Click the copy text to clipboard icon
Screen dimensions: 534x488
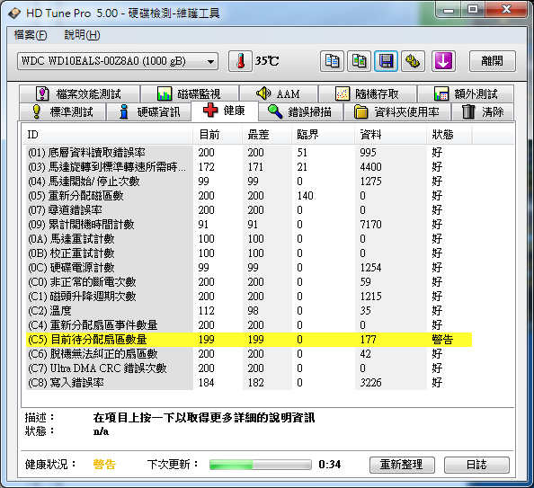tap(332, 61)
